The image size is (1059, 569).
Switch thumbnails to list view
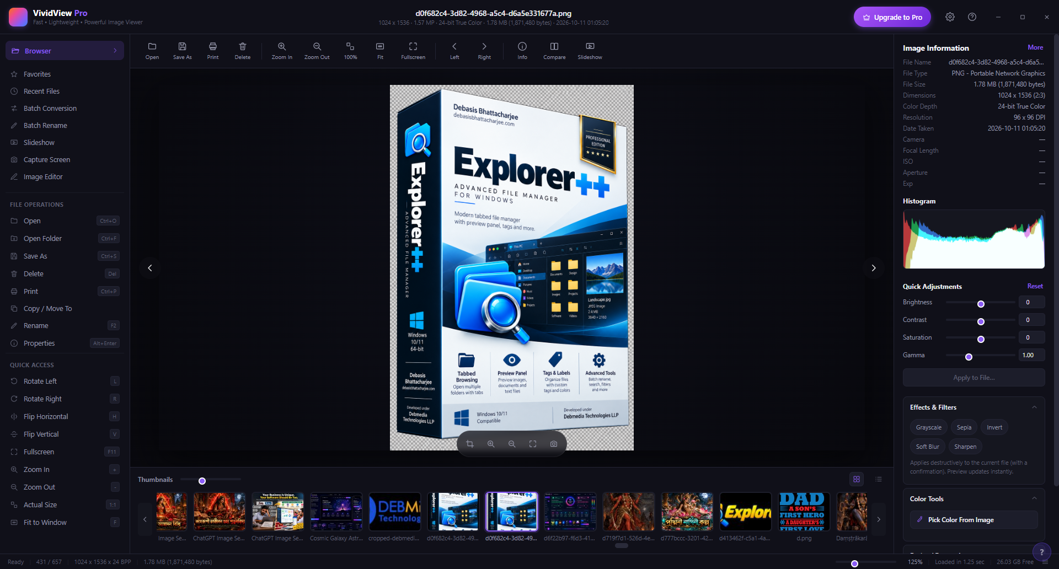[x=879, y=479]
